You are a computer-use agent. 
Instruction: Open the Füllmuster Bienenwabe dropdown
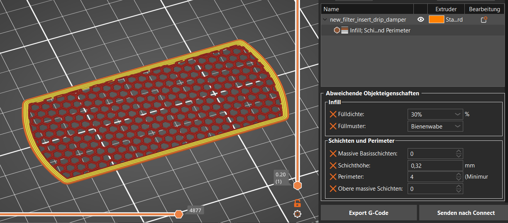pyautogui.click(x=435, y=126)
